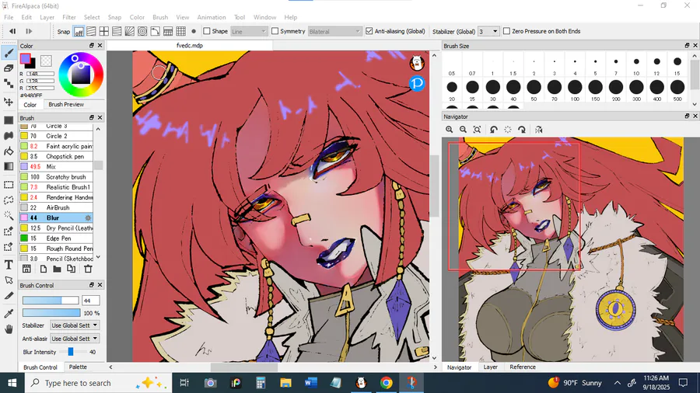Open brush settings gear on Blur brush
This screenshot has height=393, width=700.
pyautogui.click(x=88, y=218)
